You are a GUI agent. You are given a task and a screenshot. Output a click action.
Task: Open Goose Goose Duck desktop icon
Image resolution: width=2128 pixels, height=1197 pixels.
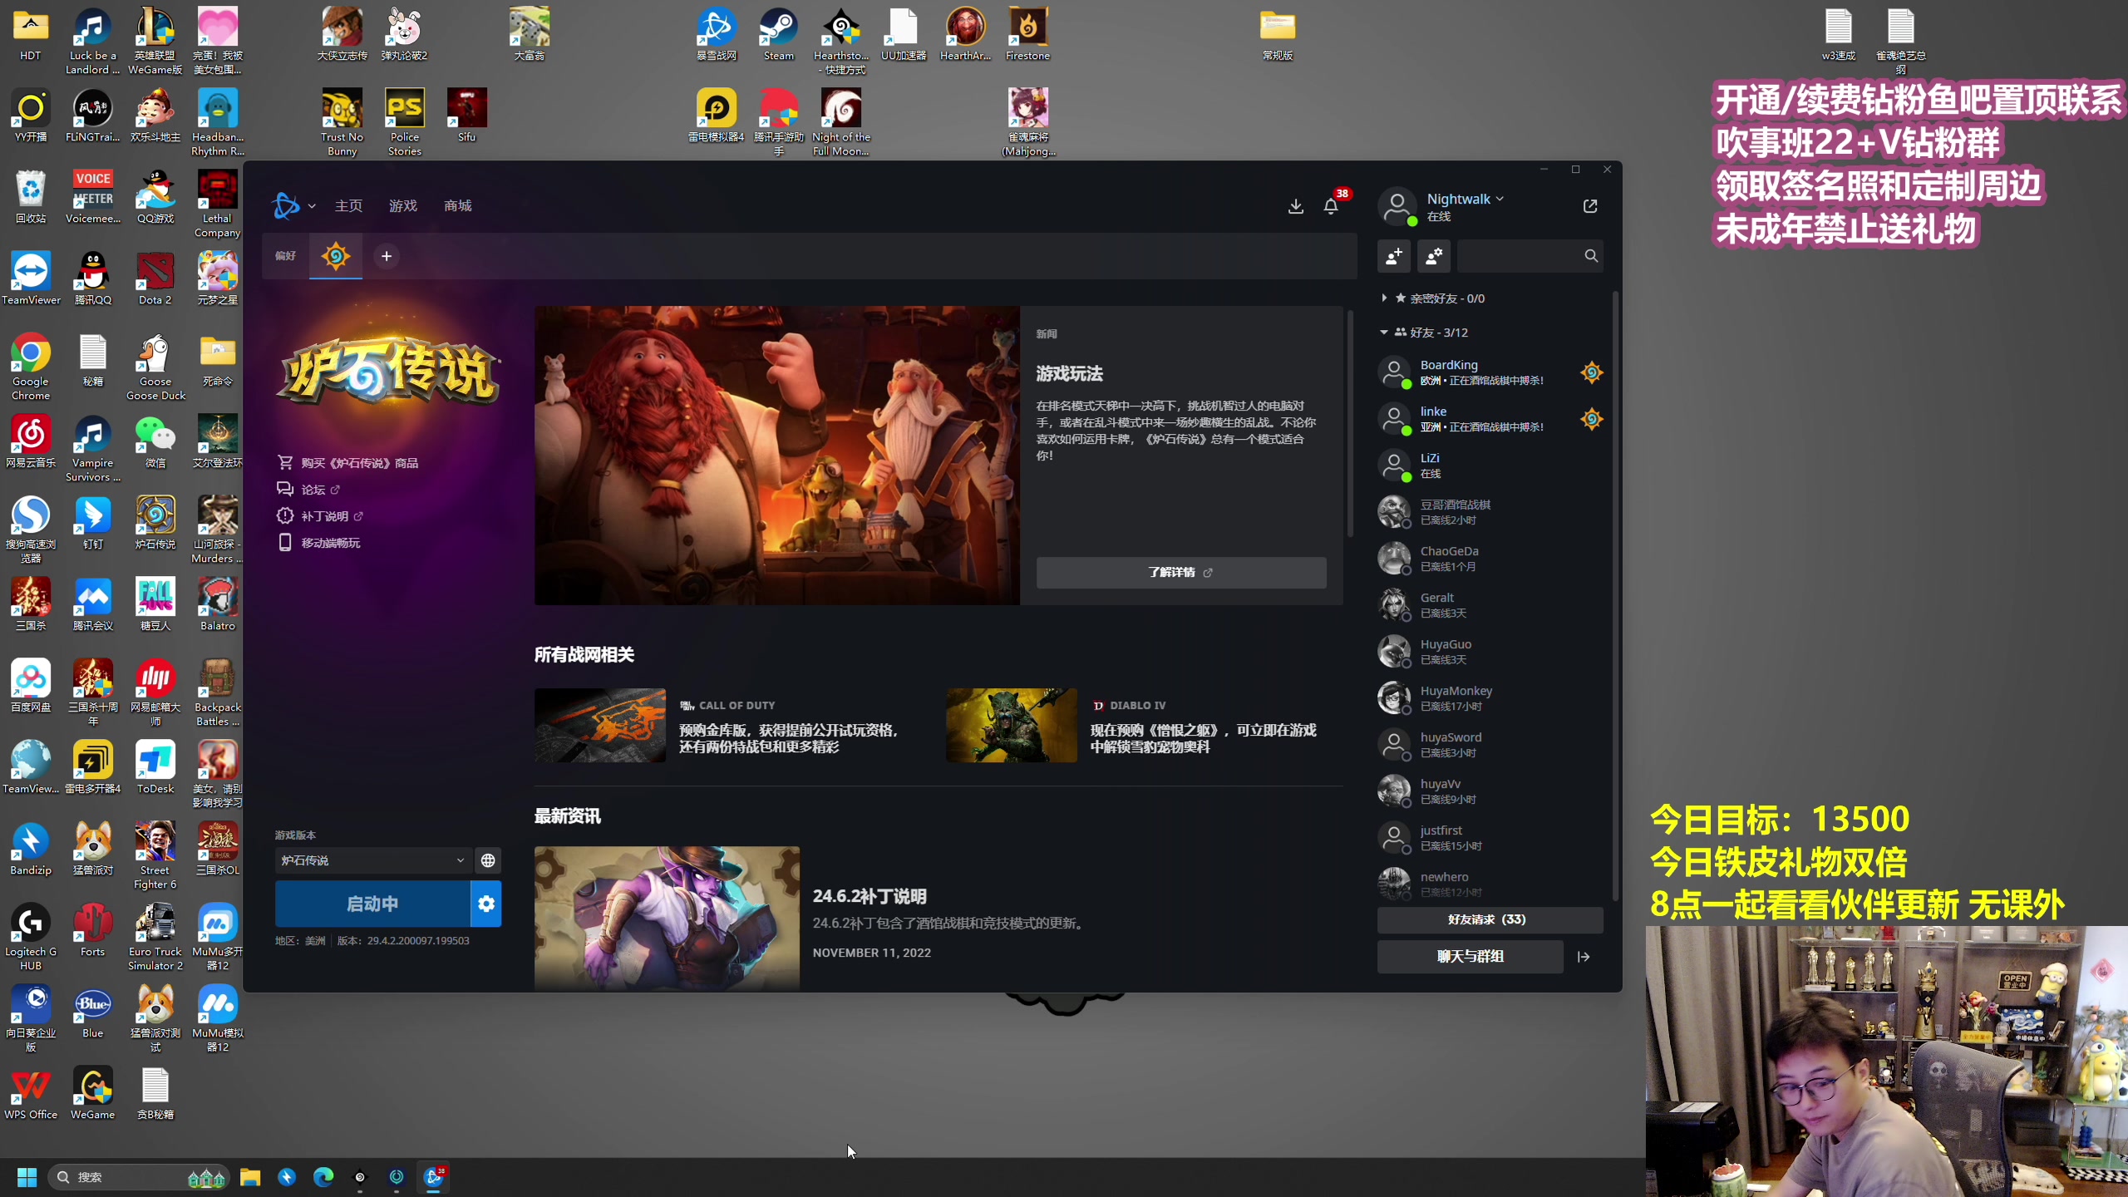click(x=155, y=367)
